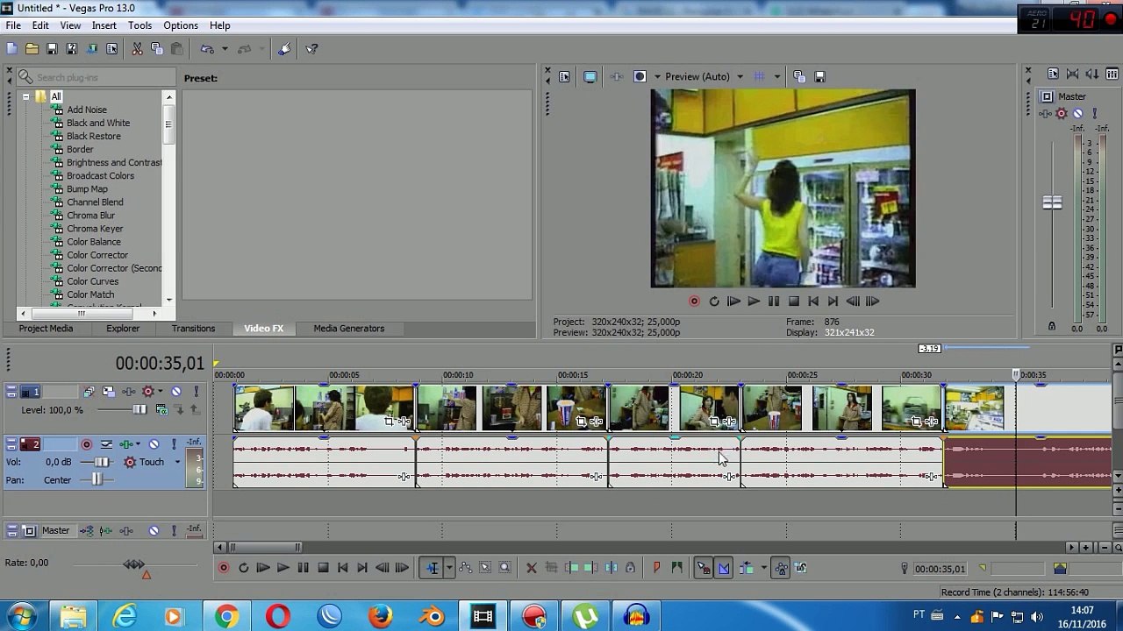Open audio track 2 FX dropdown arrow

coord(139,444)
